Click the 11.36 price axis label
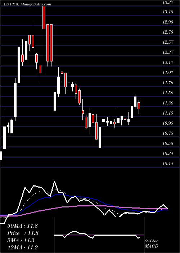The image size is (180, 253). [168, 103]
